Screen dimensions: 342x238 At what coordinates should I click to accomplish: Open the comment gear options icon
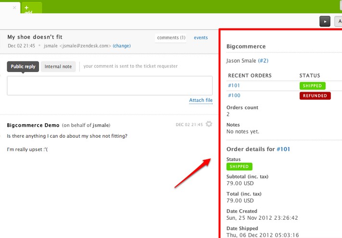point(209,124)
